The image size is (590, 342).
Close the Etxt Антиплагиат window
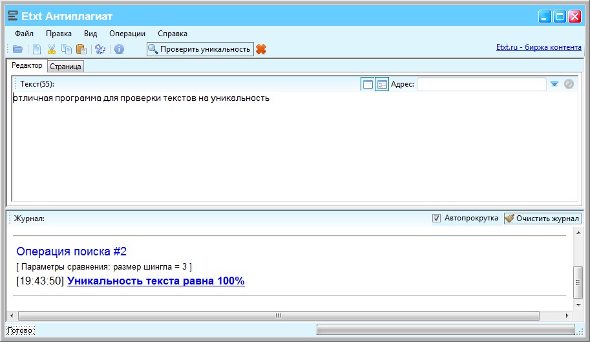574,17
